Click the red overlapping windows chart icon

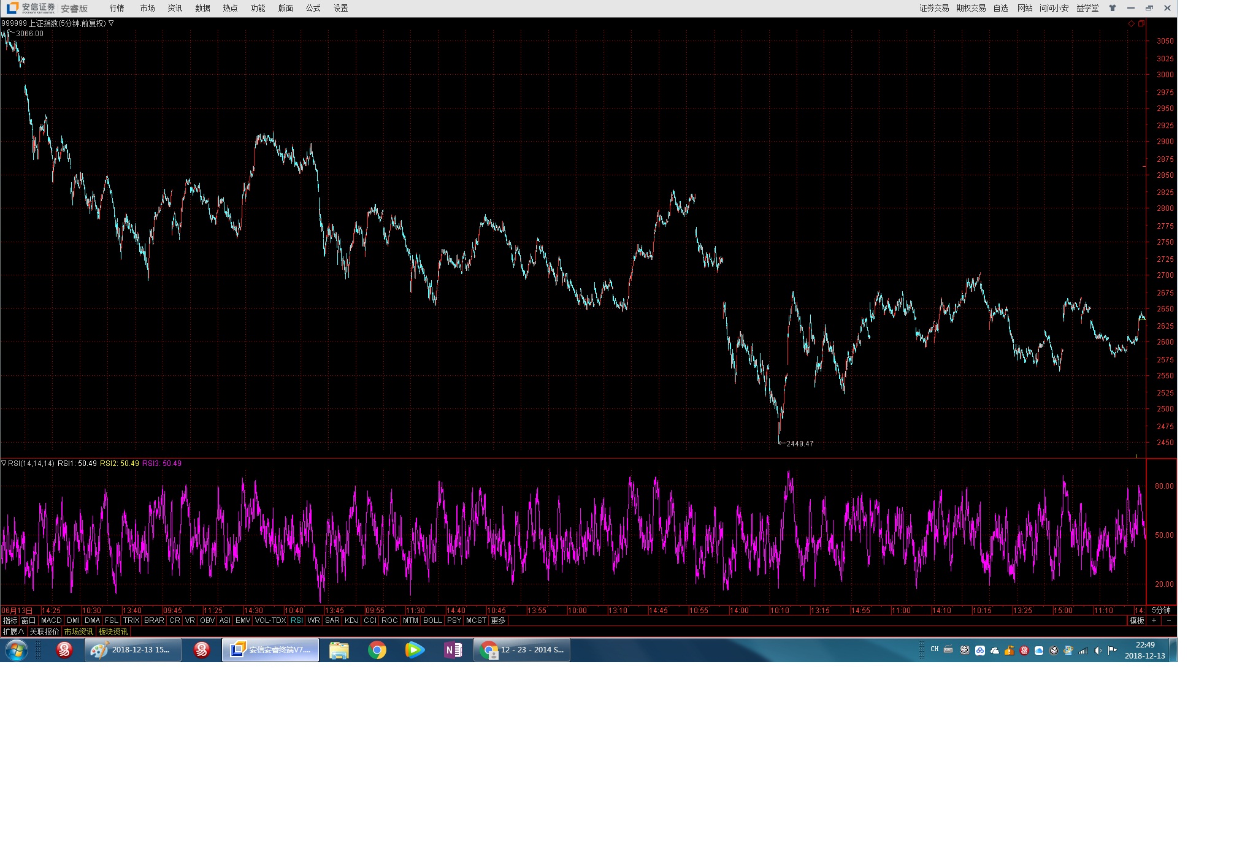(1141, 23)
